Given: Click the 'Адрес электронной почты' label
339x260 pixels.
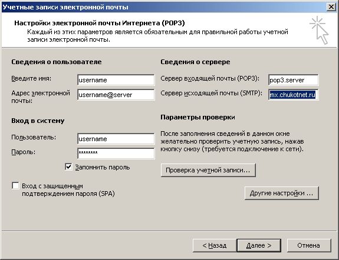Looking at the screenshot, I should point(41,97).
